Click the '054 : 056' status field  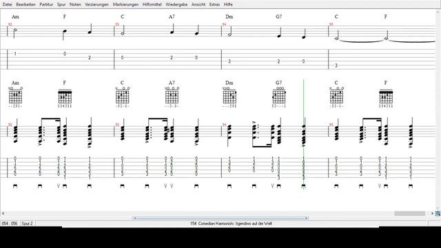[10, 223]
